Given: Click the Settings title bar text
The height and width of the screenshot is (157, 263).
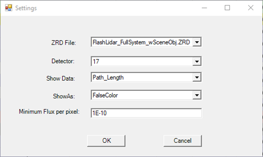Looking at the screenshot, I should point(26,8).
